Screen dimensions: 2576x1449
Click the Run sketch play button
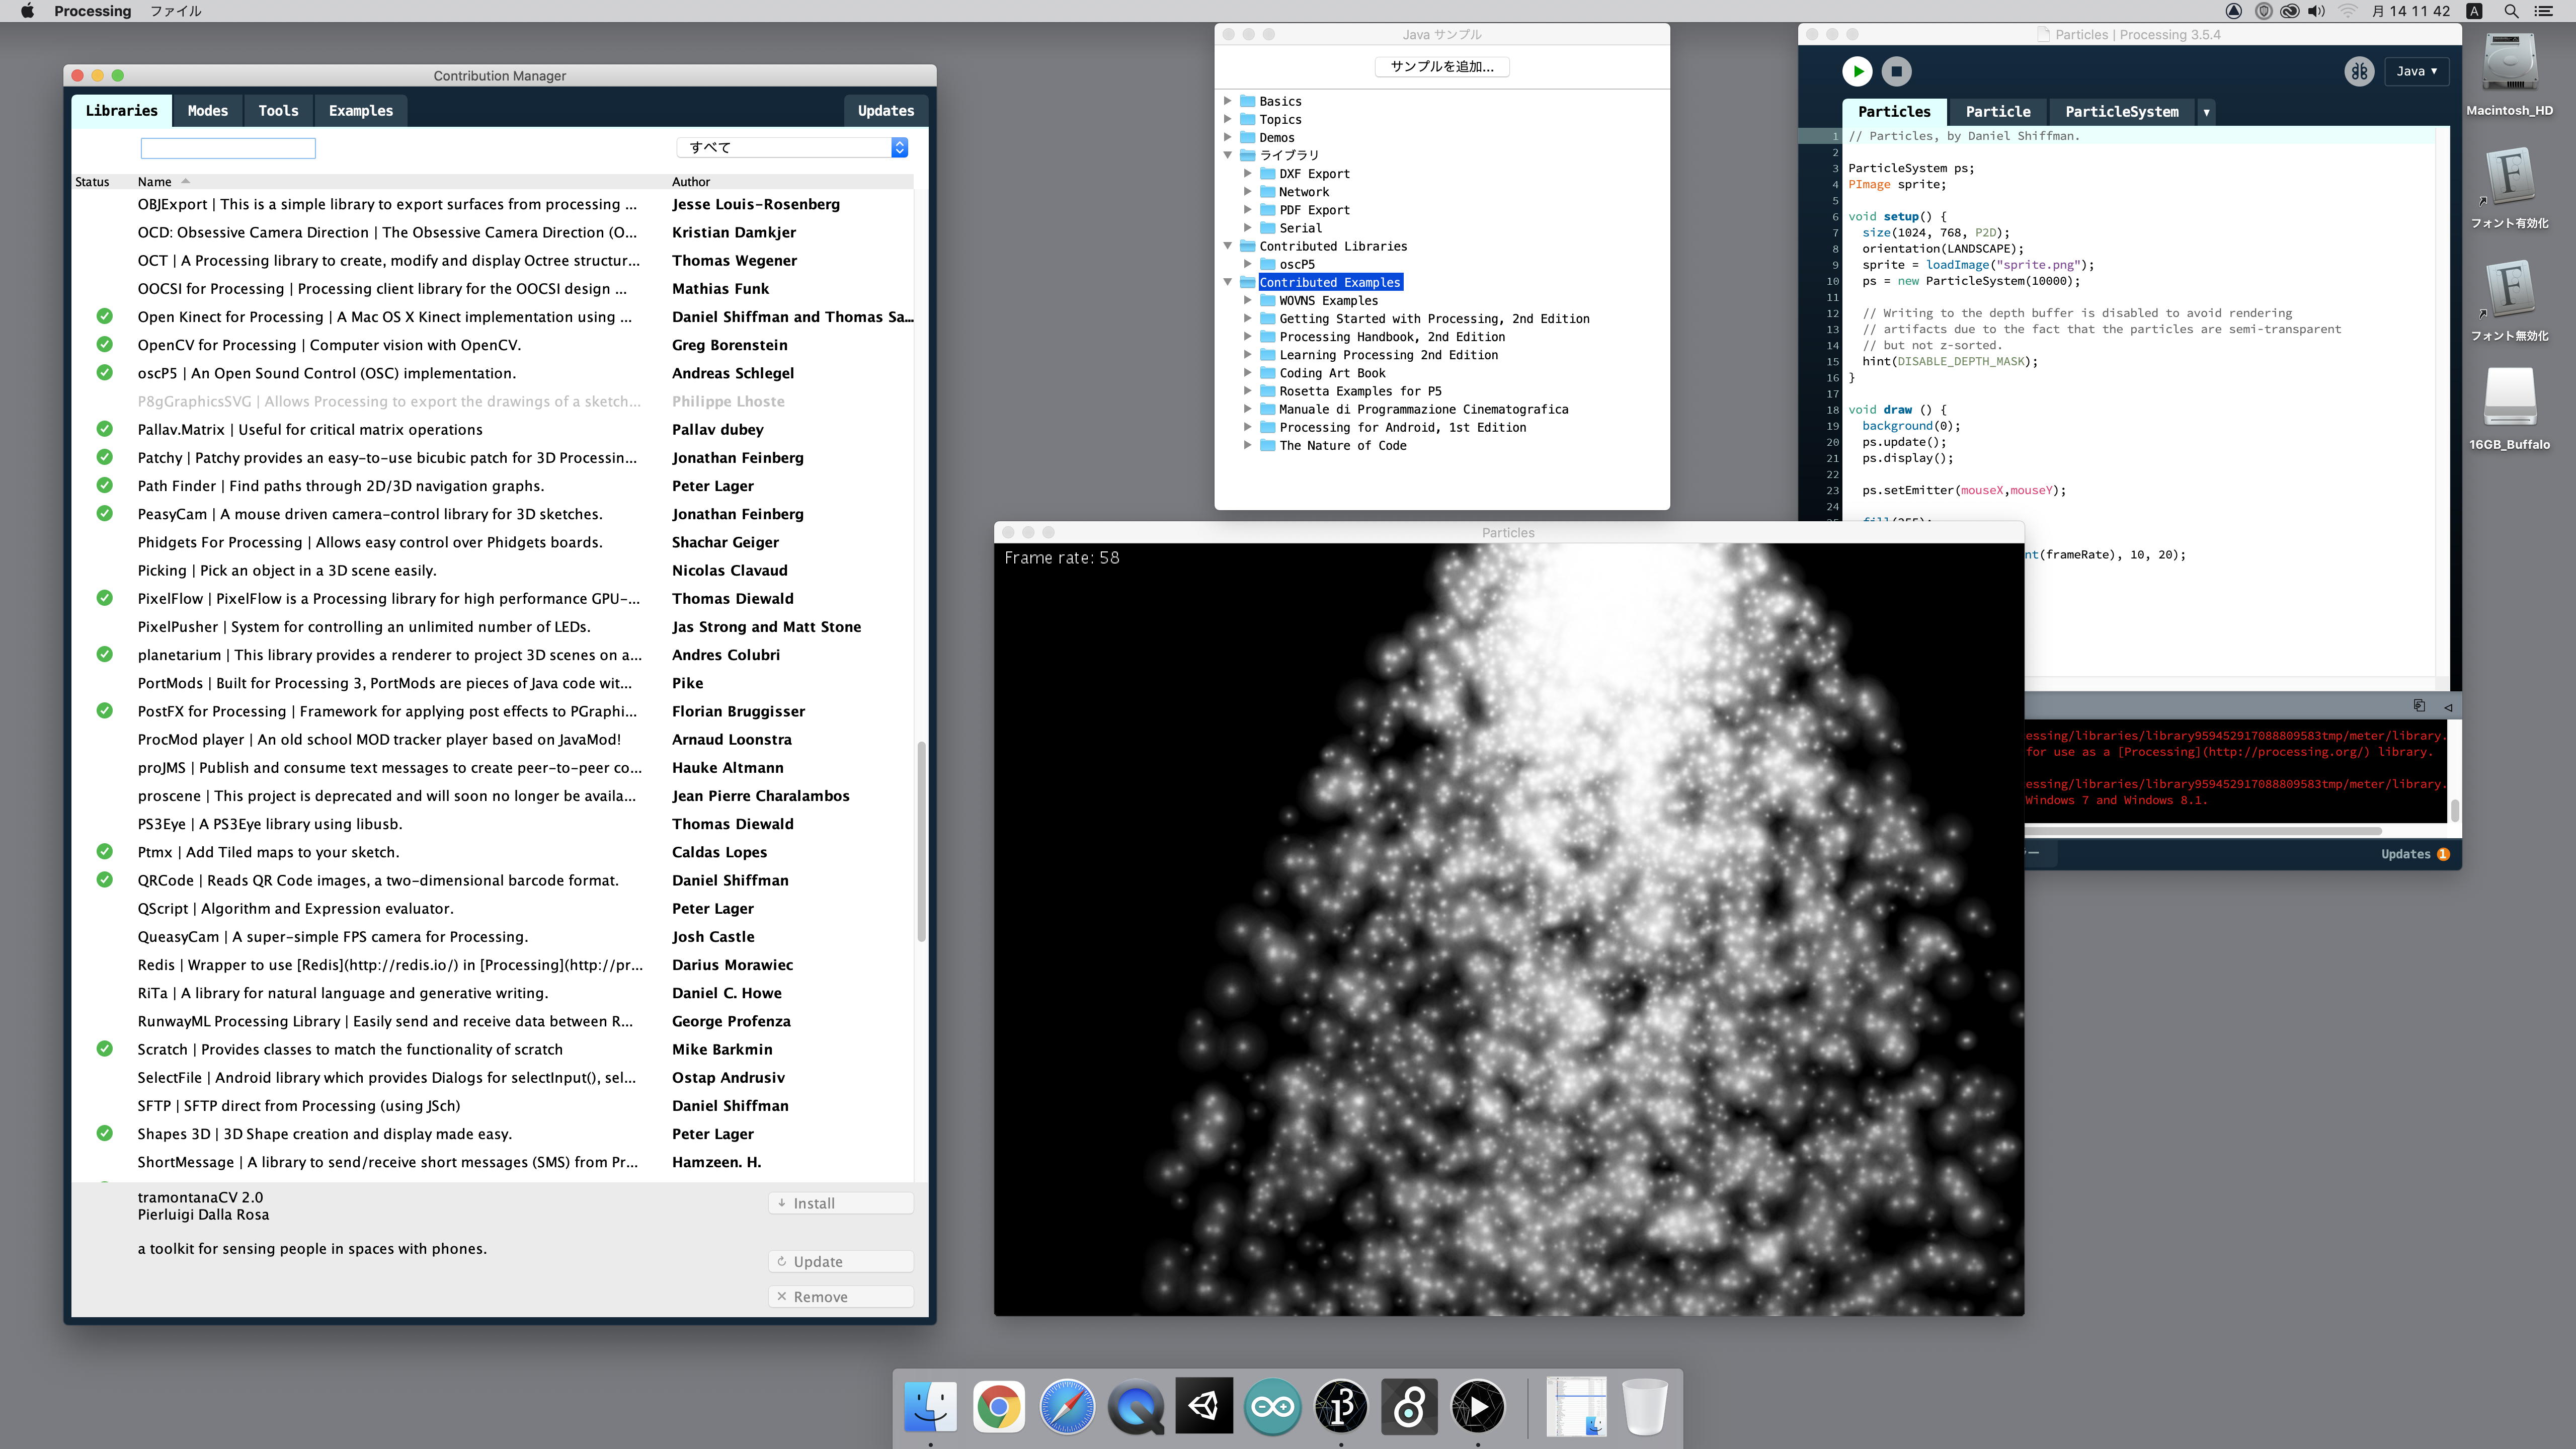tap(1857, 71)
